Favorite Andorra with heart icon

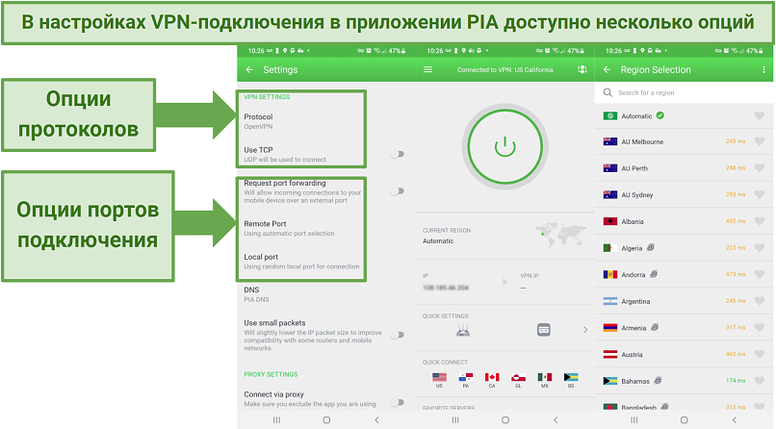(760, 274)
